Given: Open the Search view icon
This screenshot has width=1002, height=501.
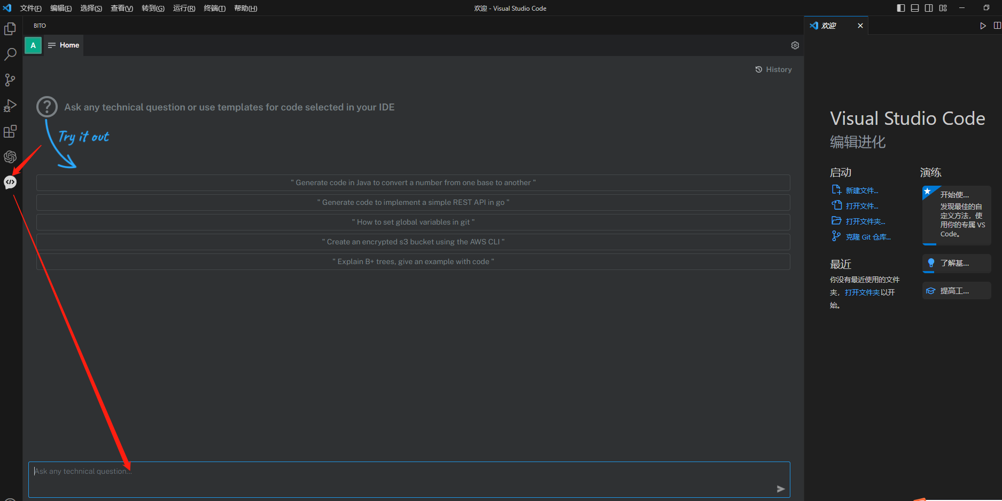Looking at the screenshot, I should 10,54.
